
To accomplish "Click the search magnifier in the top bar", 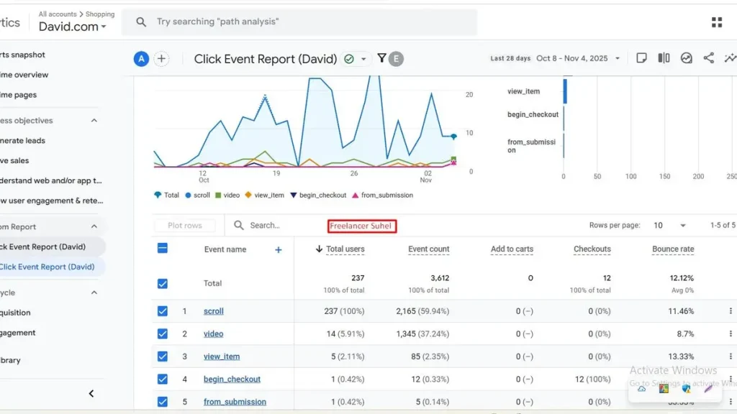I will coord(141,22).
